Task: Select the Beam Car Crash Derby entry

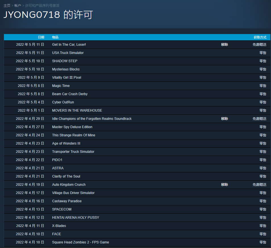Action: click(70, 94)
